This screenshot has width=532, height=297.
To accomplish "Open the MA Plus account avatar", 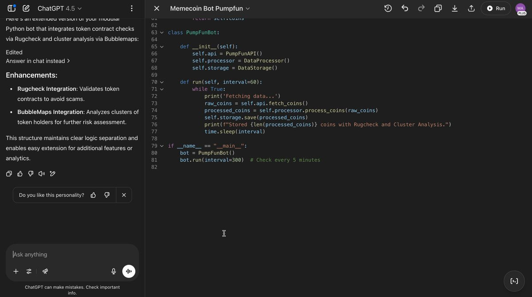I will pyautogui.click(x=521, y=8).
